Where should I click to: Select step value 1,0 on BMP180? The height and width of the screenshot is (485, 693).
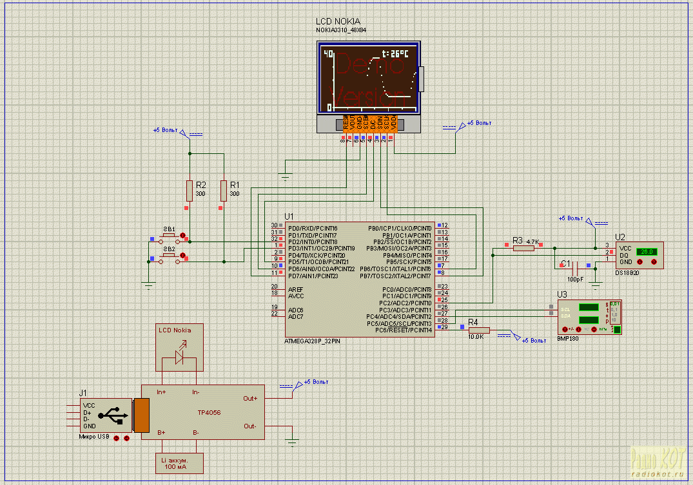click(x=614, y=315)
